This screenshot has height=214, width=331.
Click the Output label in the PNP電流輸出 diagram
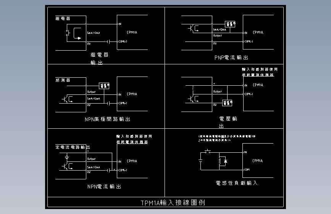[218, 35]
